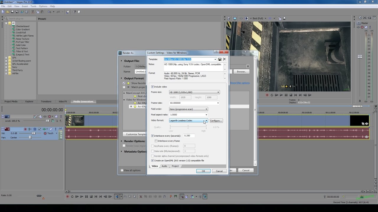The height and width of the screenshot is (212, 378).
Task: Open the Template dropdown
Action: (215, 59)
